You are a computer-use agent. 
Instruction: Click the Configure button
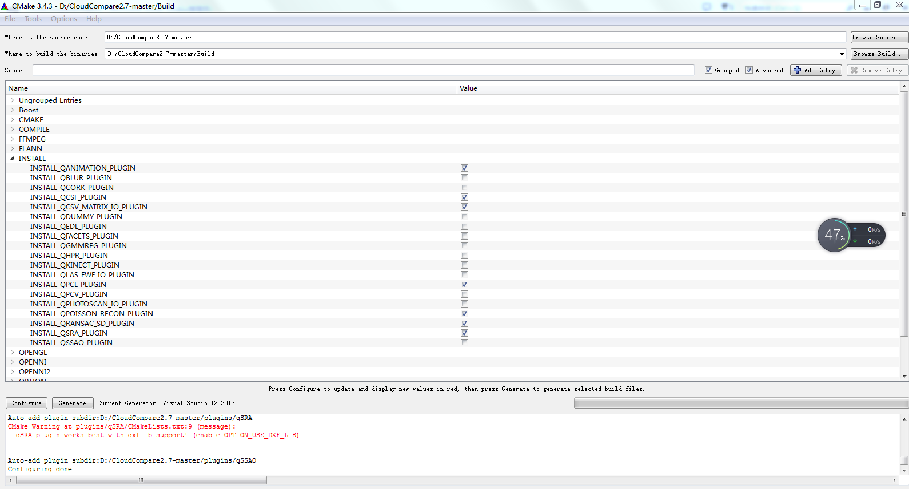(26, 403)
